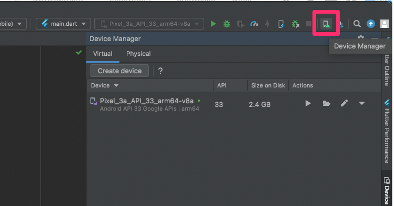Click the blue update arrow icon

(371, 24)
